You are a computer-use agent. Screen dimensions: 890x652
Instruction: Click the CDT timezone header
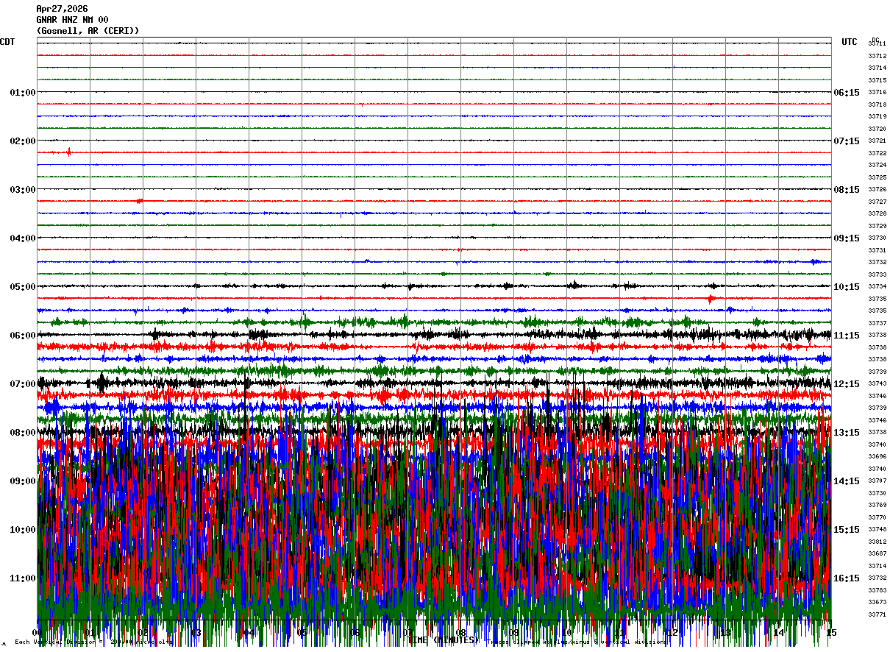(x=7, y=42)
